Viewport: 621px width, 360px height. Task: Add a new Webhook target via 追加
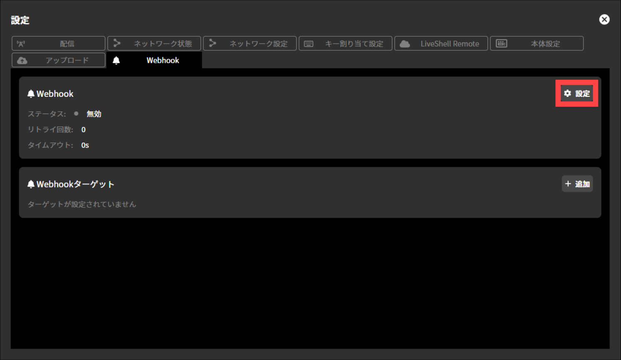(x=577, y=183)
